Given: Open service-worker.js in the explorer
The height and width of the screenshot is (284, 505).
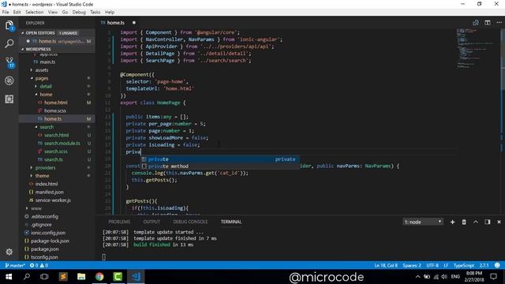Looking at the screenshot, I should pyautogui.click(x=53, y=200).
